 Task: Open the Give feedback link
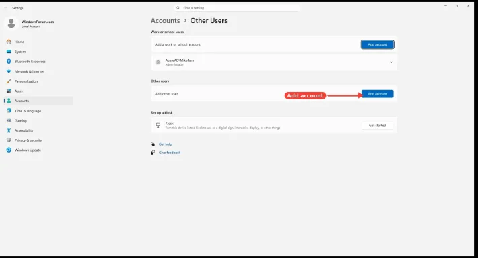pyautogui.click(x=170, y=153)
